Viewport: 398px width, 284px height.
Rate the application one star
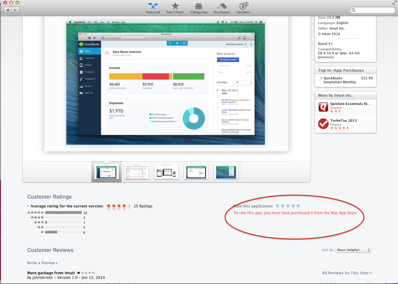tap(277, 206)
